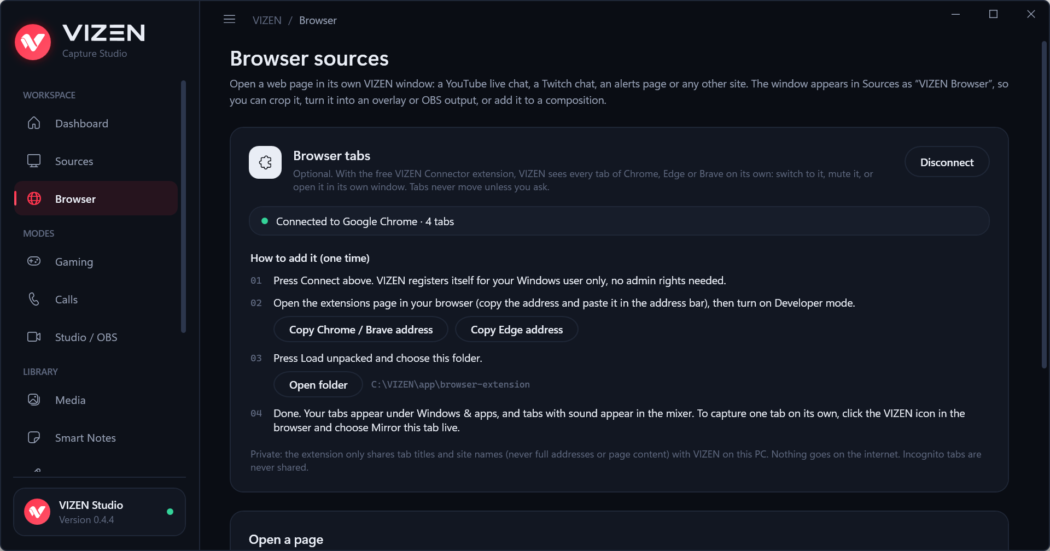Screen dimensions: 1050x551
Task: Click the Media library icon
Action: [34, 400]
